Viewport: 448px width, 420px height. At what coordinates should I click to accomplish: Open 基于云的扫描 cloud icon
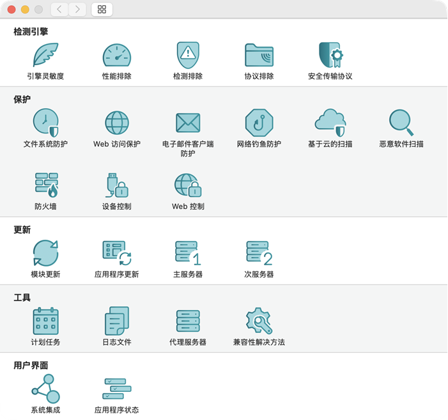[x=330, y=123]
